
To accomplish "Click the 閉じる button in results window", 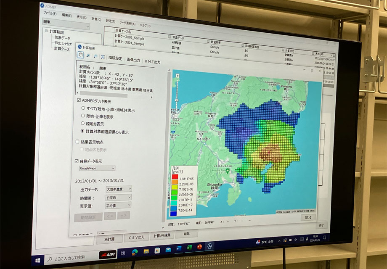I will click(308, 217).
